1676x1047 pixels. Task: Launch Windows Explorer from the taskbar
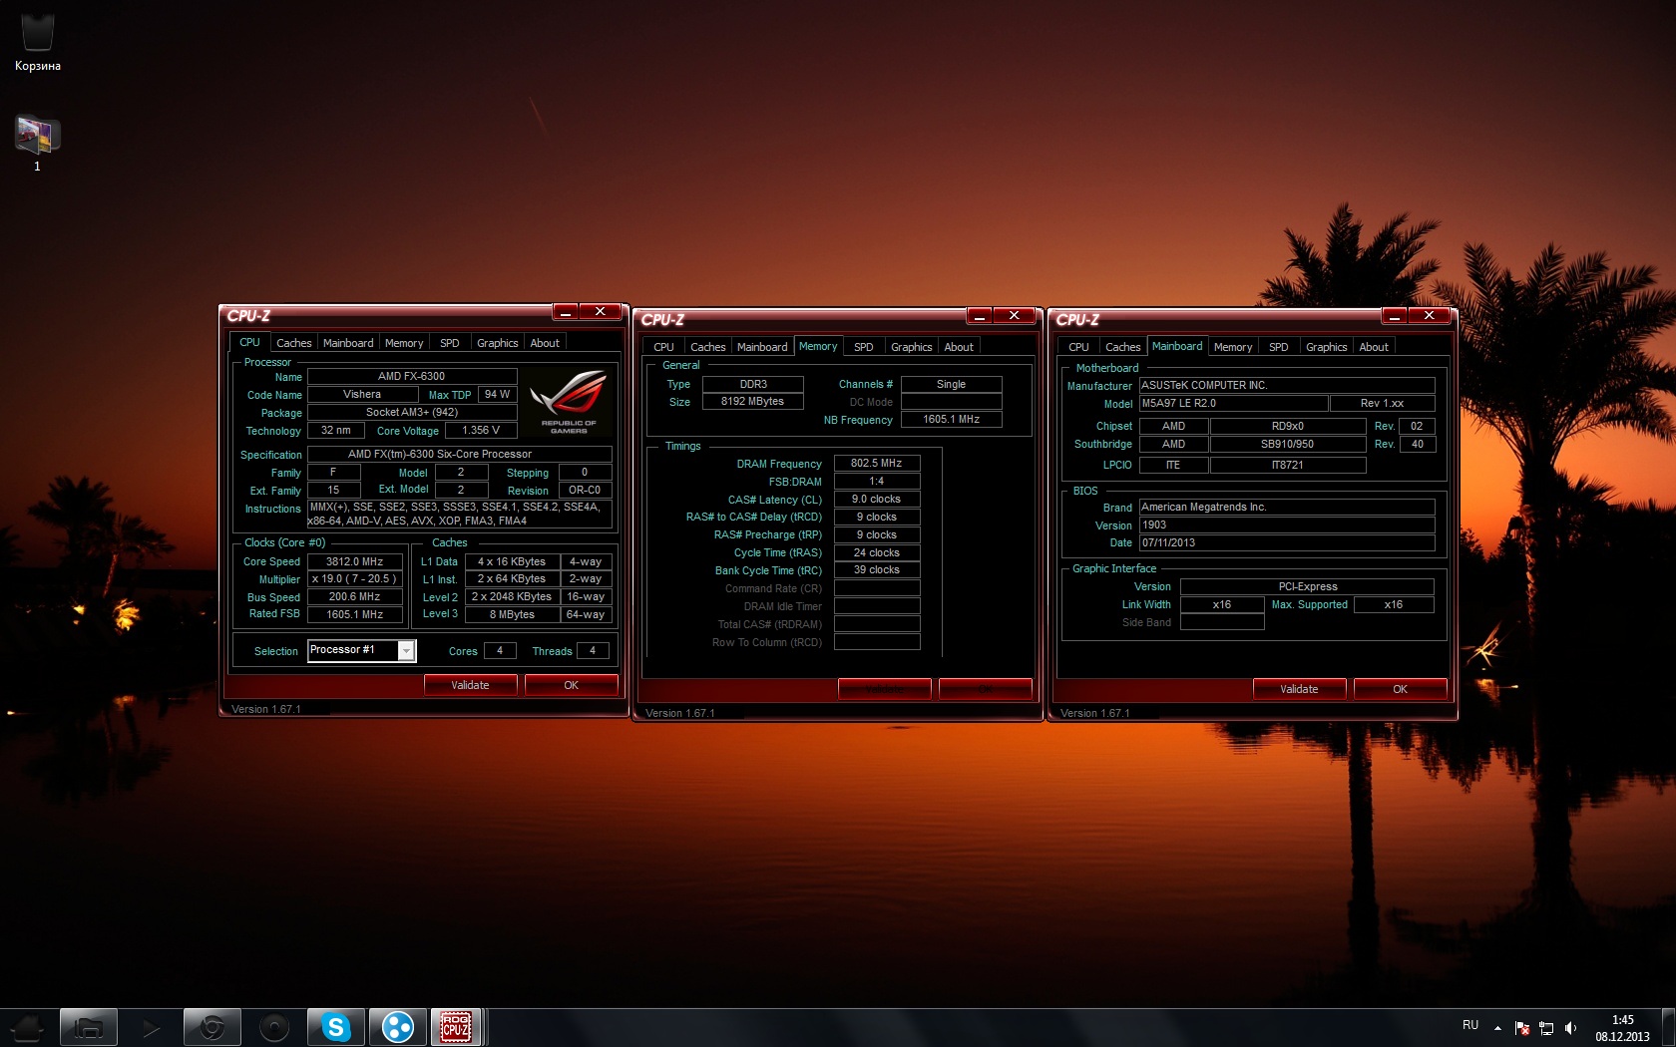click(x=89, y=1027)
